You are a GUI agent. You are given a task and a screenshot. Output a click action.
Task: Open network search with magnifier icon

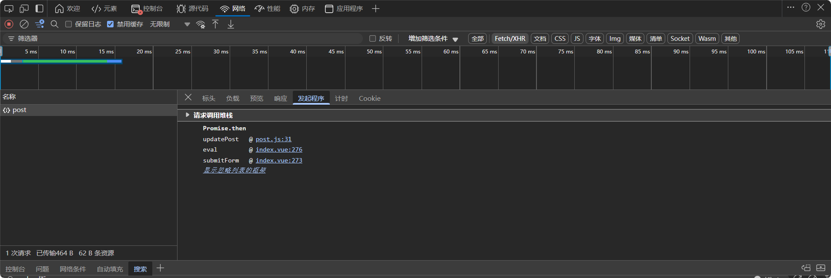click(x=54, y=24)
